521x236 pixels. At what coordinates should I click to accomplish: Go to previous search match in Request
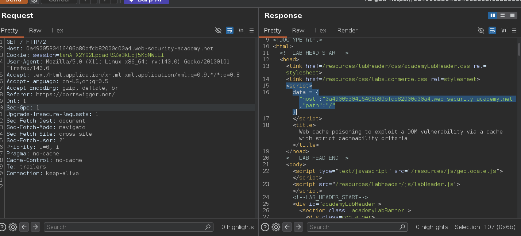pos(24,227)
